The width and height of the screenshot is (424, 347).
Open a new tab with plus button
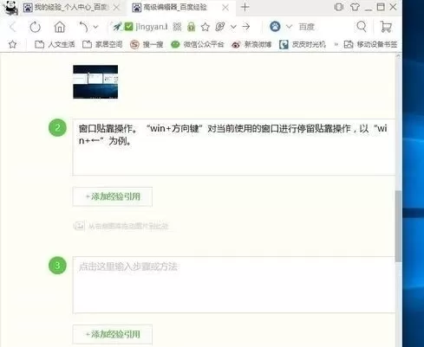[x=245, y=7]
